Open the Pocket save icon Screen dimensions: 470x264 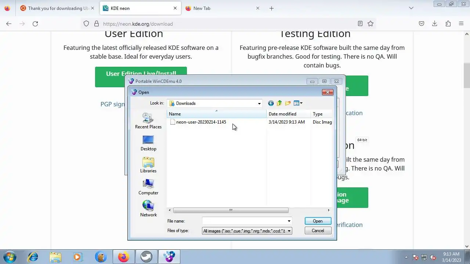422,24
